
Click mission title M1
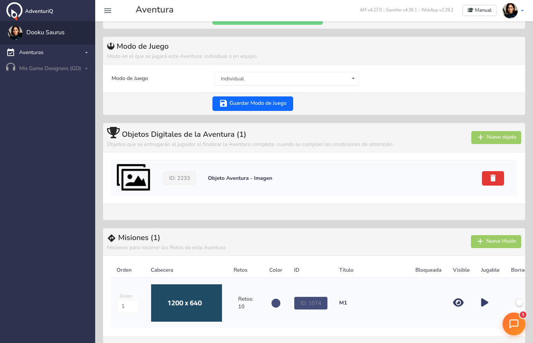click(x=343, y=303)
